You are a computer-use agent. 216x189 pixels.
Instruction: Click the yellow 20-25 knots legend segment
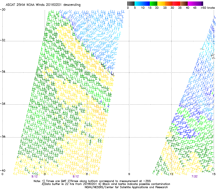(x=161, y=3)
